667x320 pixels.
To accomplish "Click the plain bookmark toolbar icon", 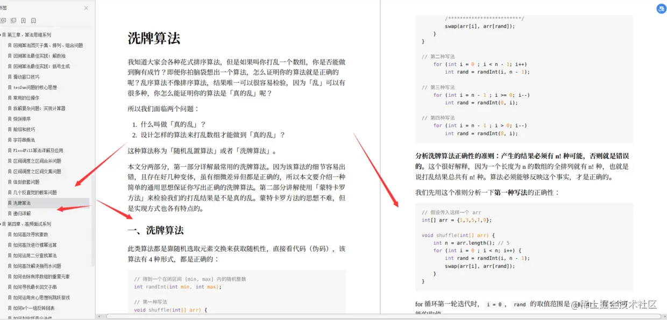I will point(33,21).
